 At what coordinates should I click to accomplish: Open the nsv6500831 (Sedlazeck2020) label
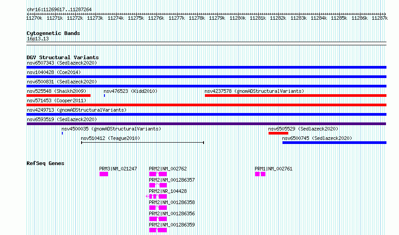[x=62, y=82]
